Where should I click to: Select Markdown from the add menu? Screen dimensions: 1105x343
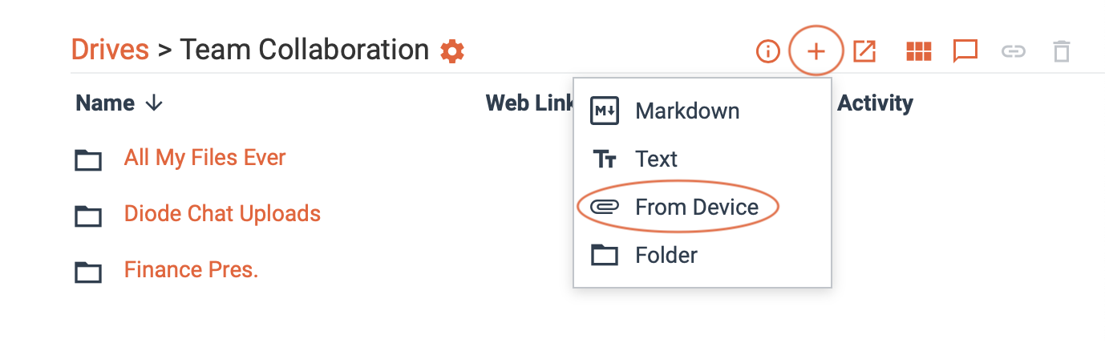(686, 111)
